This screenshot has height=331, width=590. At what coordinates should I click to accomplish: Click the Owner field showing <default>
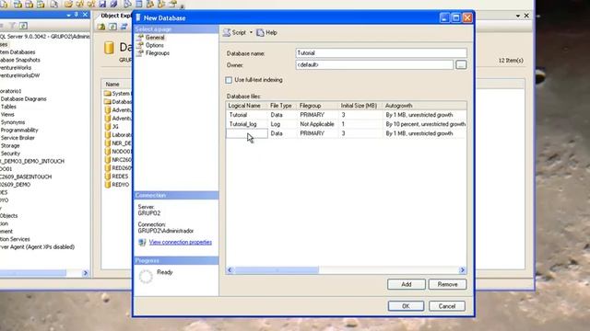pyautogui.click(x=374, y=64)
